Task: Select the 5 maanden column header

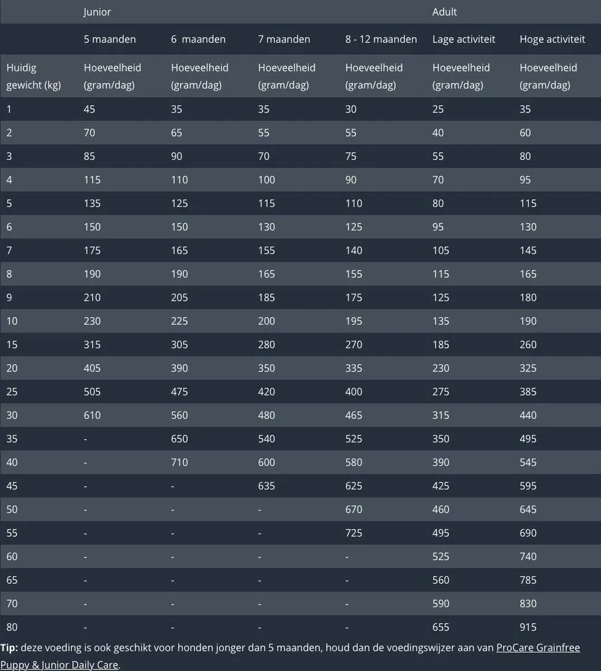Action: pos(110,39)
